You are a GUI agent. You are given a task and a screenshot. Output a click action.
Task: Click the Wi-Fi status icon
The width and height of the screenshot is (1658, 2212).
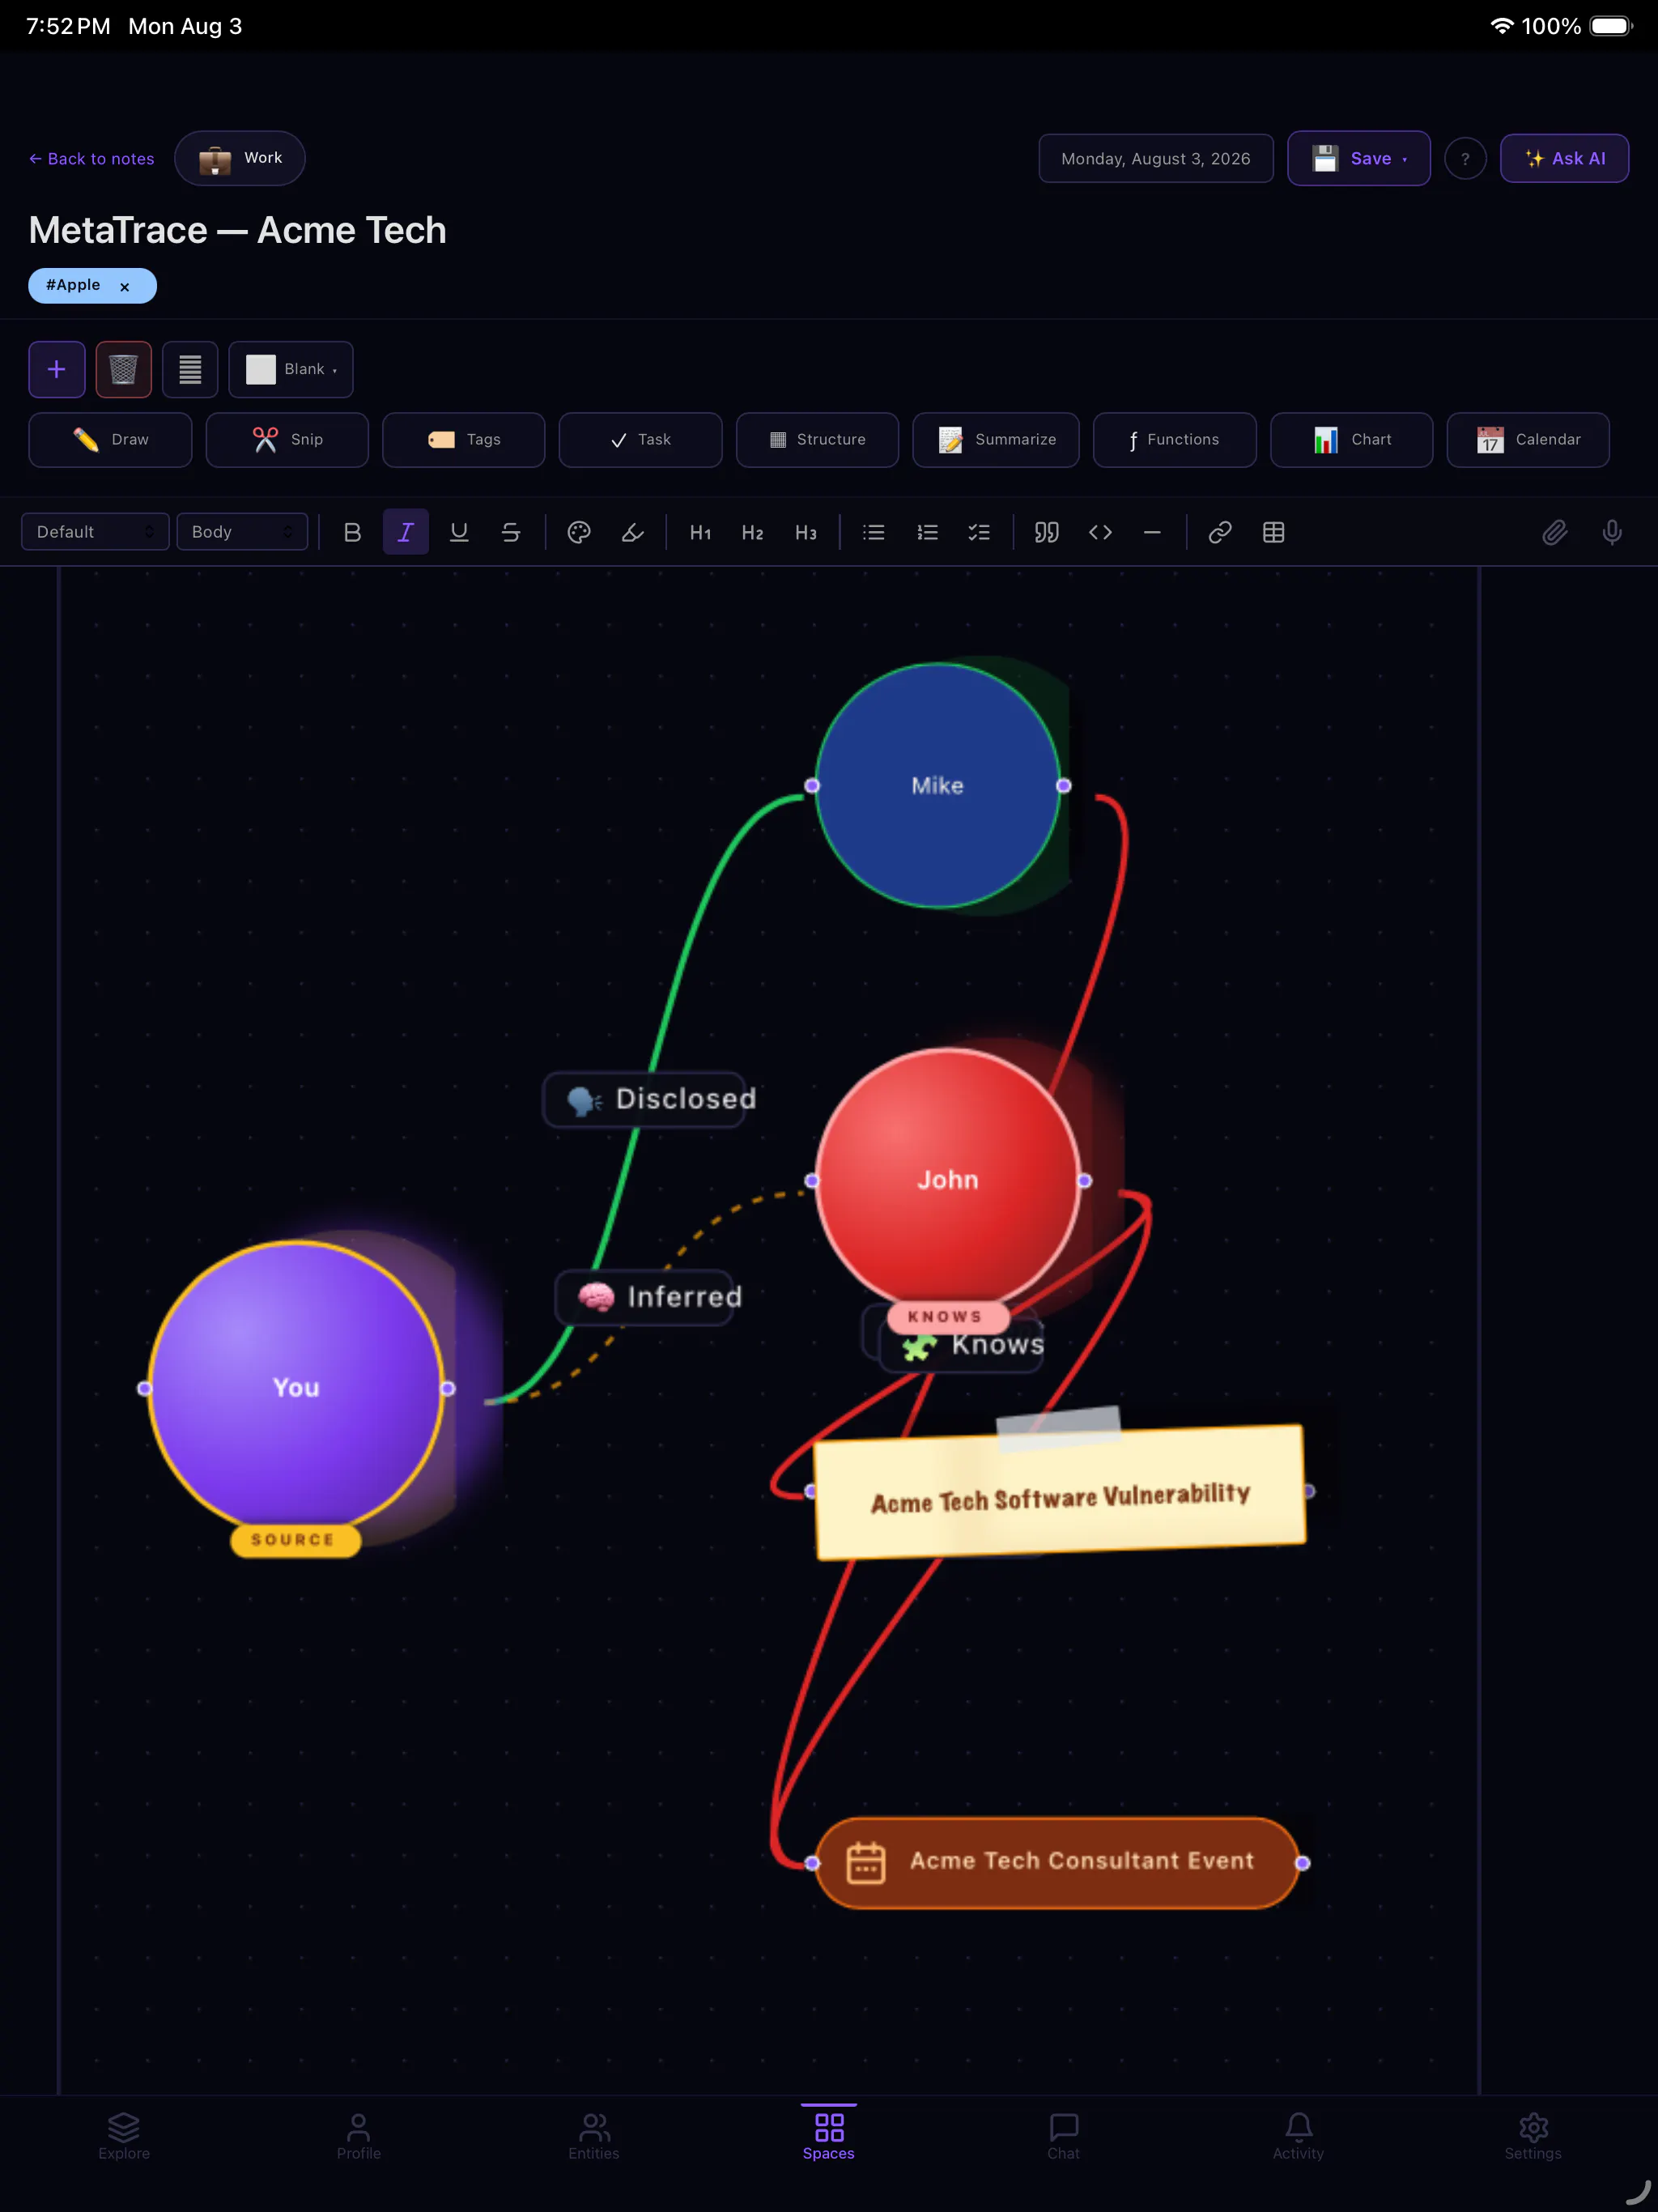coord(1501,26)
